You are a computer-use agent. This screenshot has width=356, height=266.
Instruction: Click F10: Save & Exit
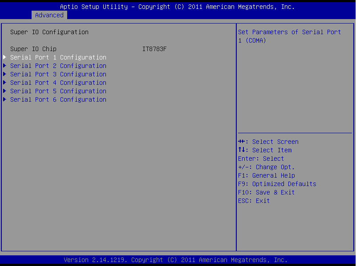click(266, 192)
